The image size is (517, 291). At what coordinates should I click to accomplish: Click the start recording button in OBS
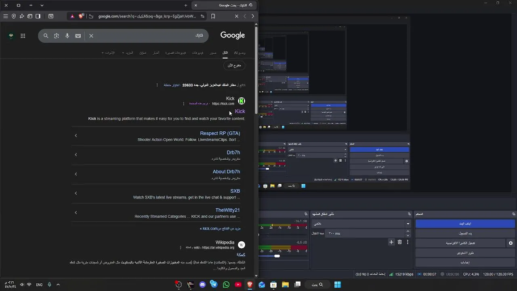tap(465, 233)
